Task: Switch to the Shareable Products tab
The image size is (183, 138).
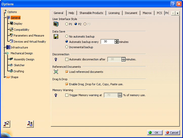Action: point(91,13)
